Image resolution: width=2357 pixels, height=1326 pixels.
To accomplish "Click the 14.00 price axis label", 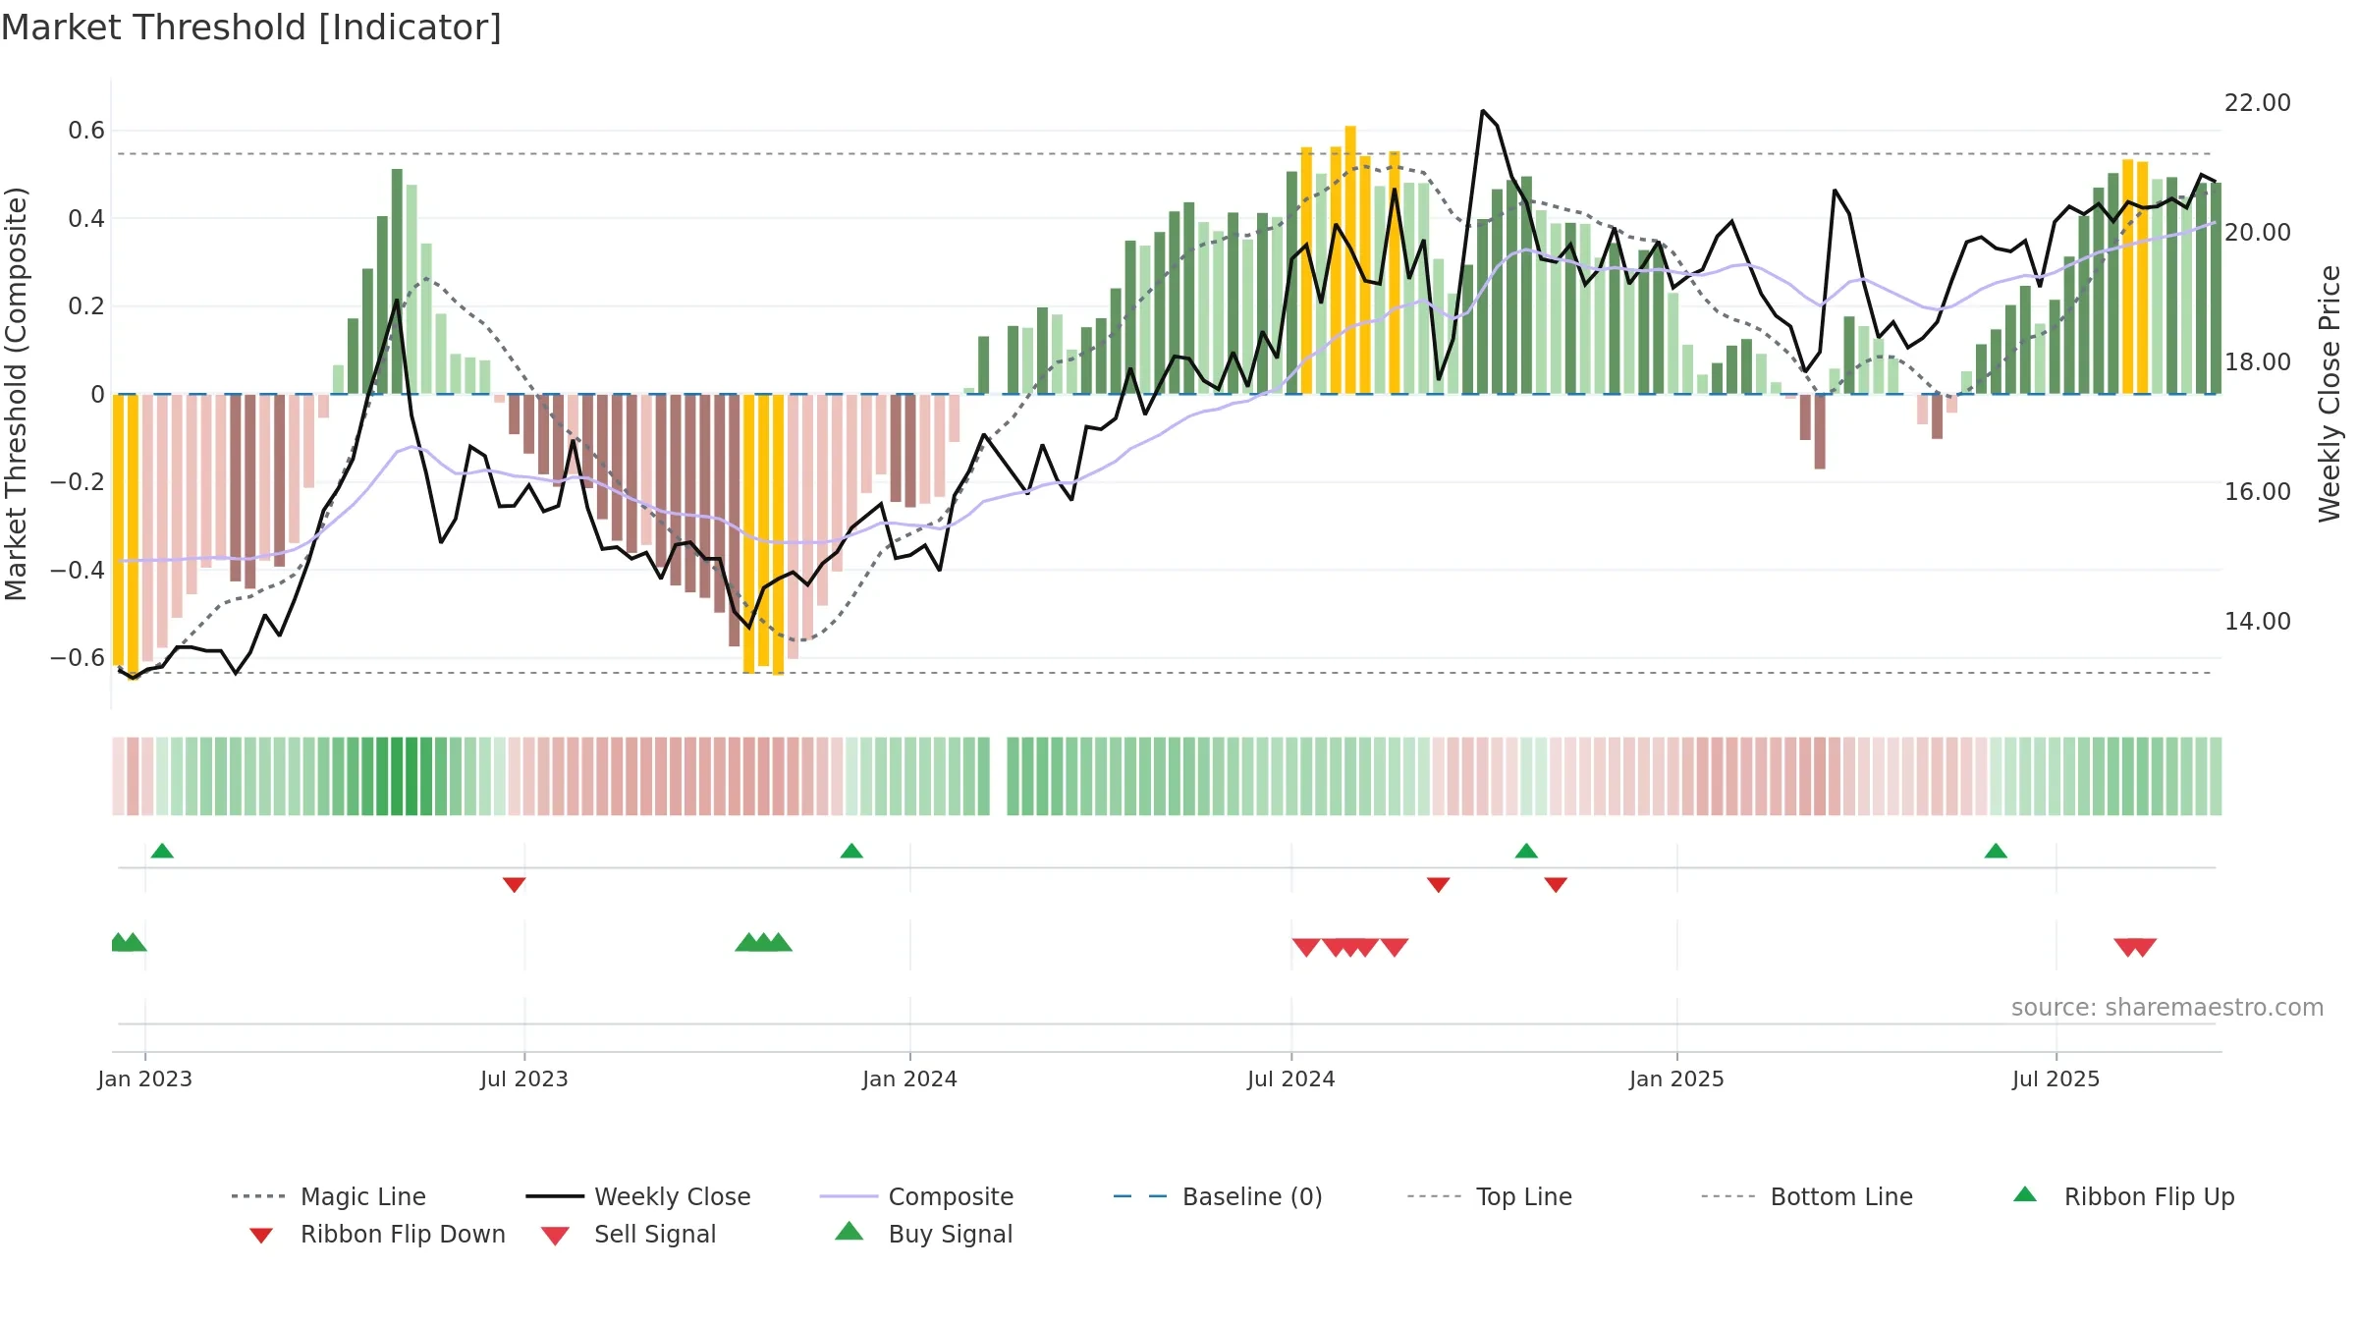I will coord(2258,622).
